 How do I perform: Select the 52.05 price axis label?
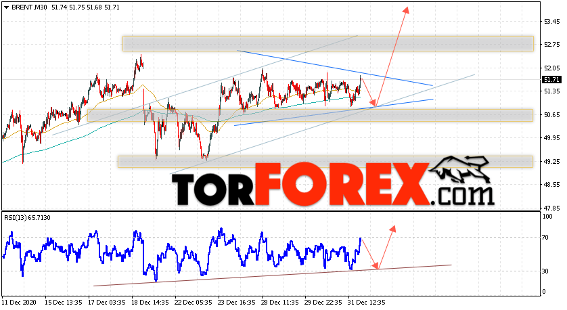pos(552,68)
